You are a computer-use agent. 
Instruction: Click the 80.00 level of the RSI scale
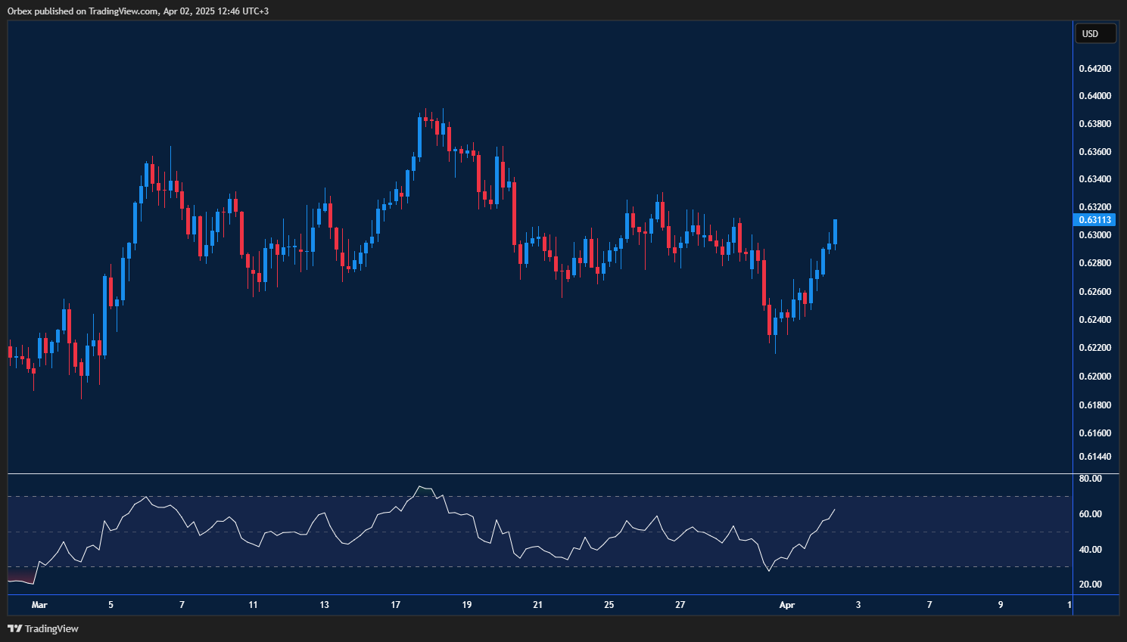point(1089,477)
